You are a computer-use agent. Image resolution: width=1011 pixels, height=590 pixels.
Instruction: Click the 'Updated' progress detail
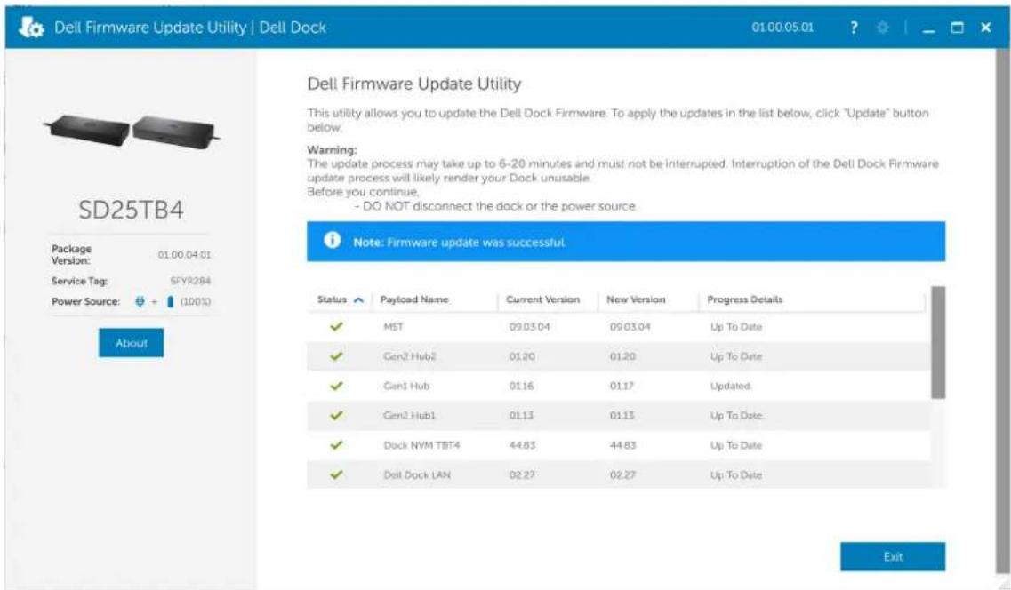tap(731, 386)
